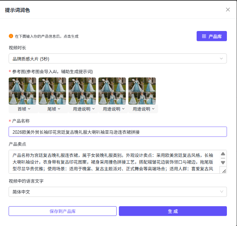Click the 参考图 label text

[52, 72]
